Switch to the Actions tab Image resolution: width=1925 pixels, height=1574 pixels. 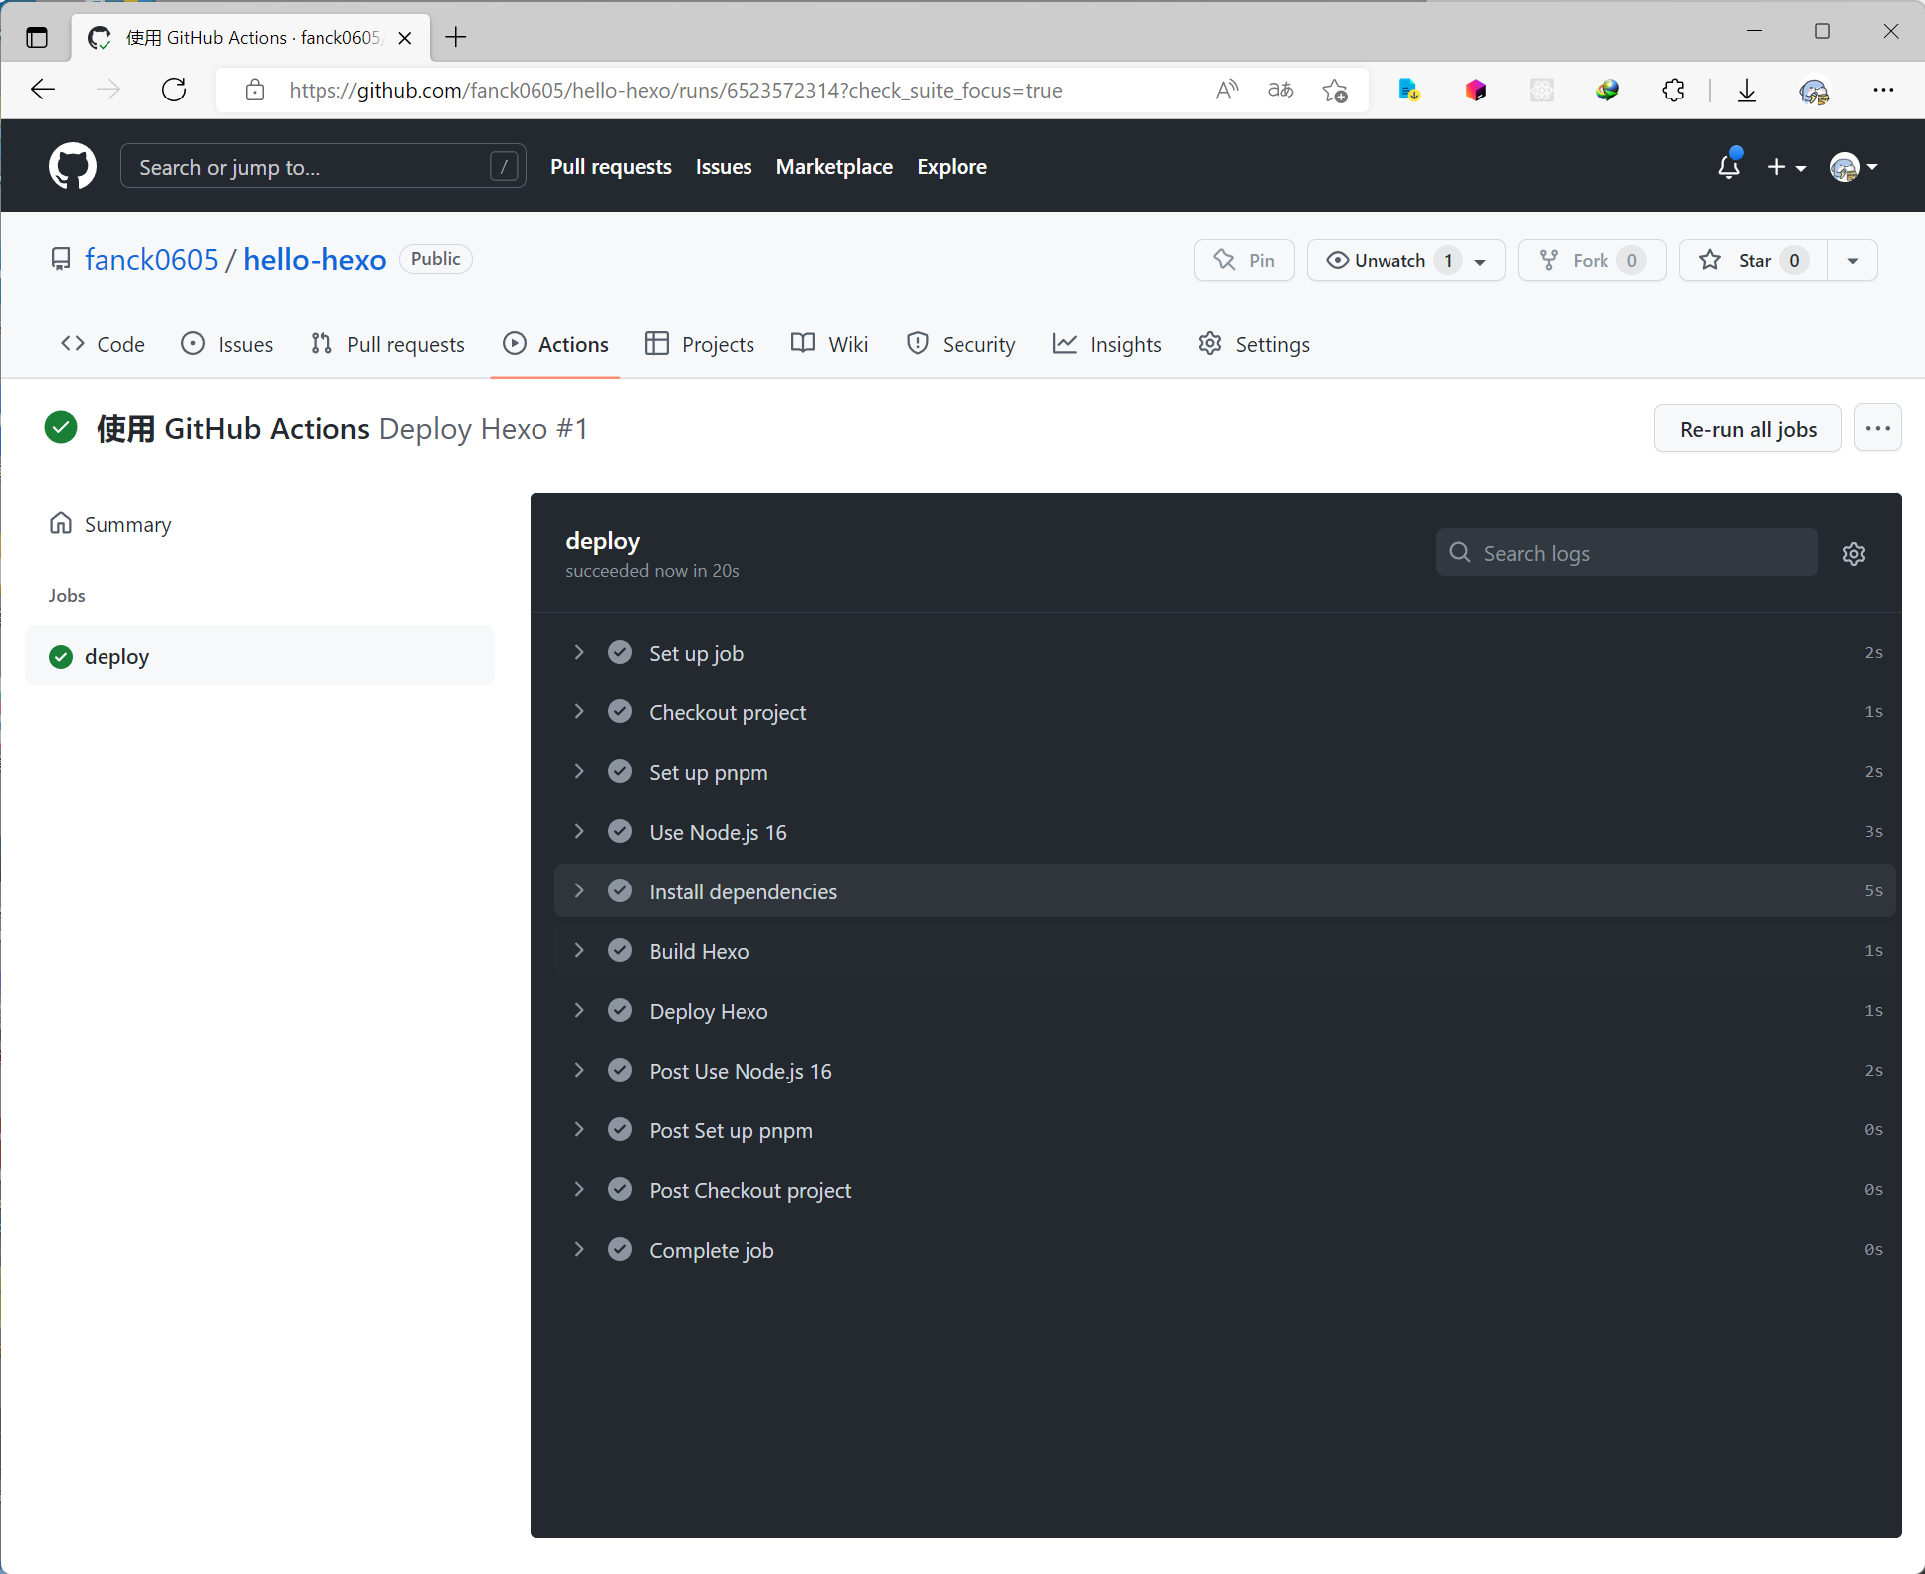point(555,344)
